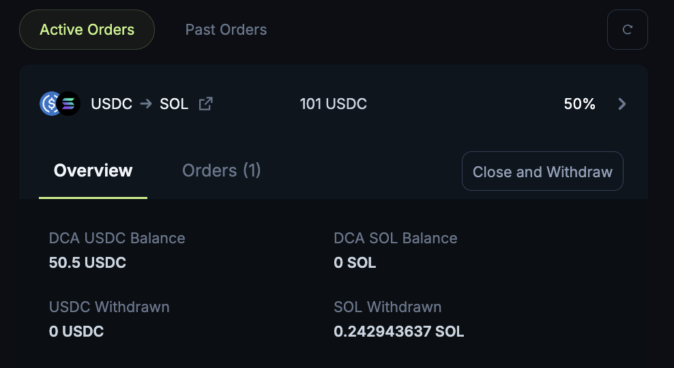
Task: Click the 101 USDC order amount
Action: (333, 104)
